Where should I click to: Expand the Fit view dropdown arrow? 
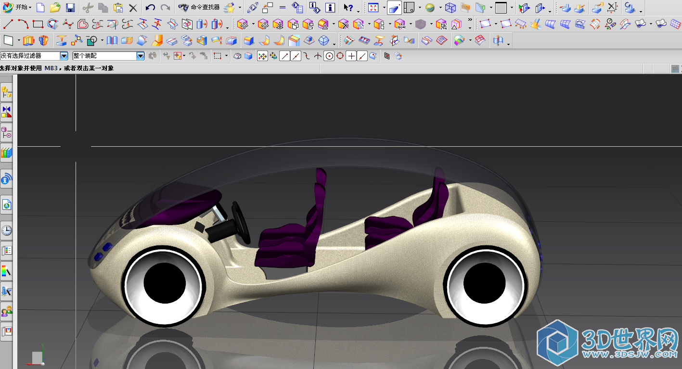[x=384, y=8]
